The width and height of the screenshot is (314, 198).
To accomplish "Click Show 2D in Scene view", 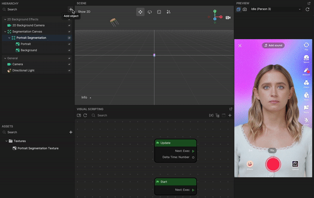I will pyautogui.click(x=84, y=12).
